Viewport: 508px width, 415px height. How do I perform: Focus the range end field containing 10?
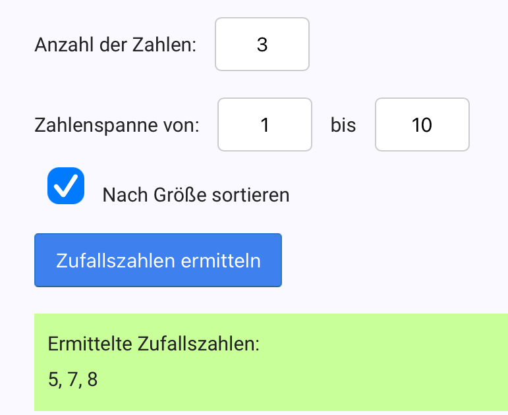pos(422,124)
